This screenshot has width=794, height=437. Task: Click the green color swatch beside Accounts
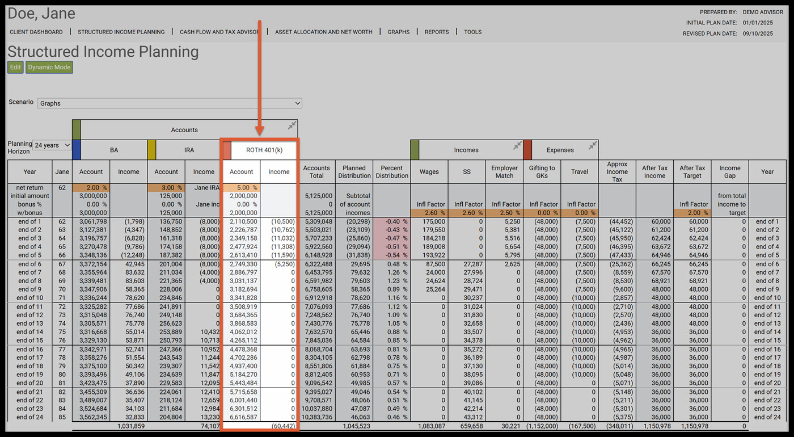[x=77, y=129]
